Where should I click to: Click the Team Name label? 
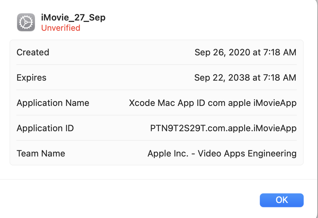pyautogui.click(x=41, y=153)
